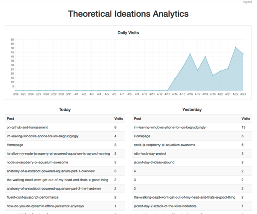Screen dimensions: 257x214
Task: Select jsconf-day-2-attack-of-the-killer-nodebots row
Action: click(x=192, y=206)
